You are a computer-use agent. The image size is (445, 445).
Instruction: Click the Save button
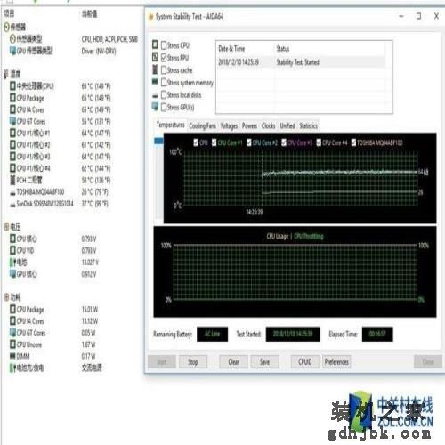pyautogui.click(x=264, y=362)
